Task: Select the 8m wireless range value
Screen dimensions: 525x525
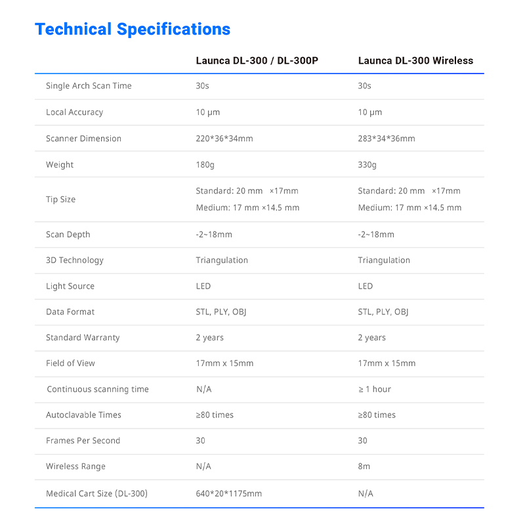Action: pyautogui.click(x=364, y=467)
